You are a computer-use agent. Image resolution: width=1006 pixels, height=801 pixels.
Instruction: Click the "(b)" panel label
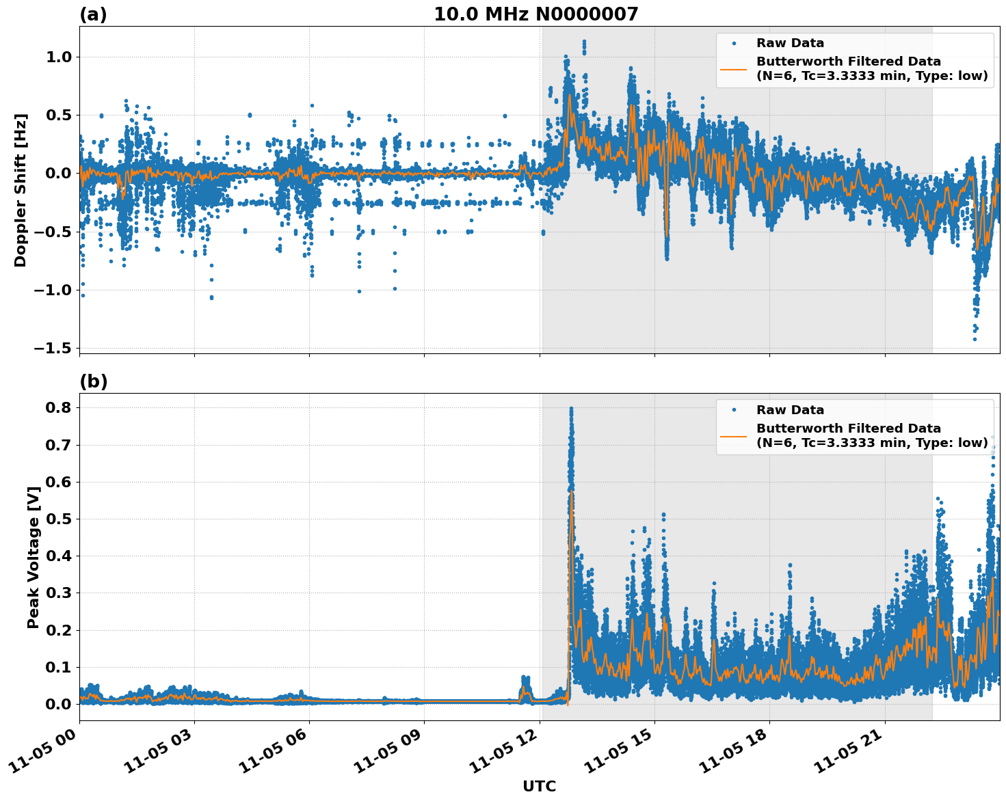[x=93, y=381]
